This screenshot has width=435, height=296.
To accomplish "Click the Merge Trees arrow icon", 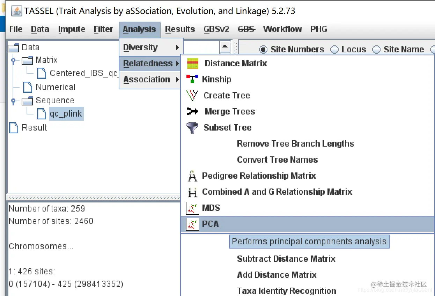I will click(x=192, y=112).
